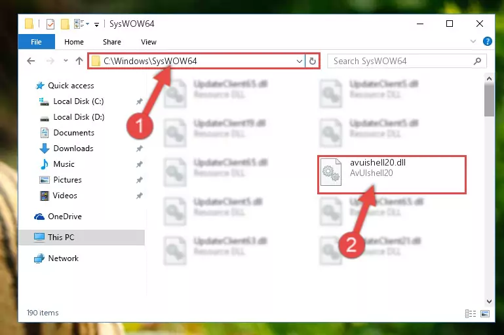Open Local Disk (C:) in sidebar
504x335 pixels.
(x=79, y=101)
